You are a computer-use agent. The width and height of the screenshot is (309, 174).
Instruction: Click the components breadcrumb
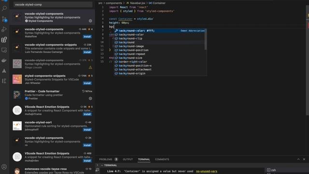(x=114, y=3)
